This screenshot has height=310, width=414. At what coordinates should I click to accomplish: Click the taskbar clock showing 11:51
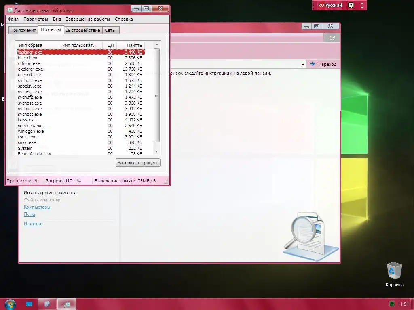403,304
